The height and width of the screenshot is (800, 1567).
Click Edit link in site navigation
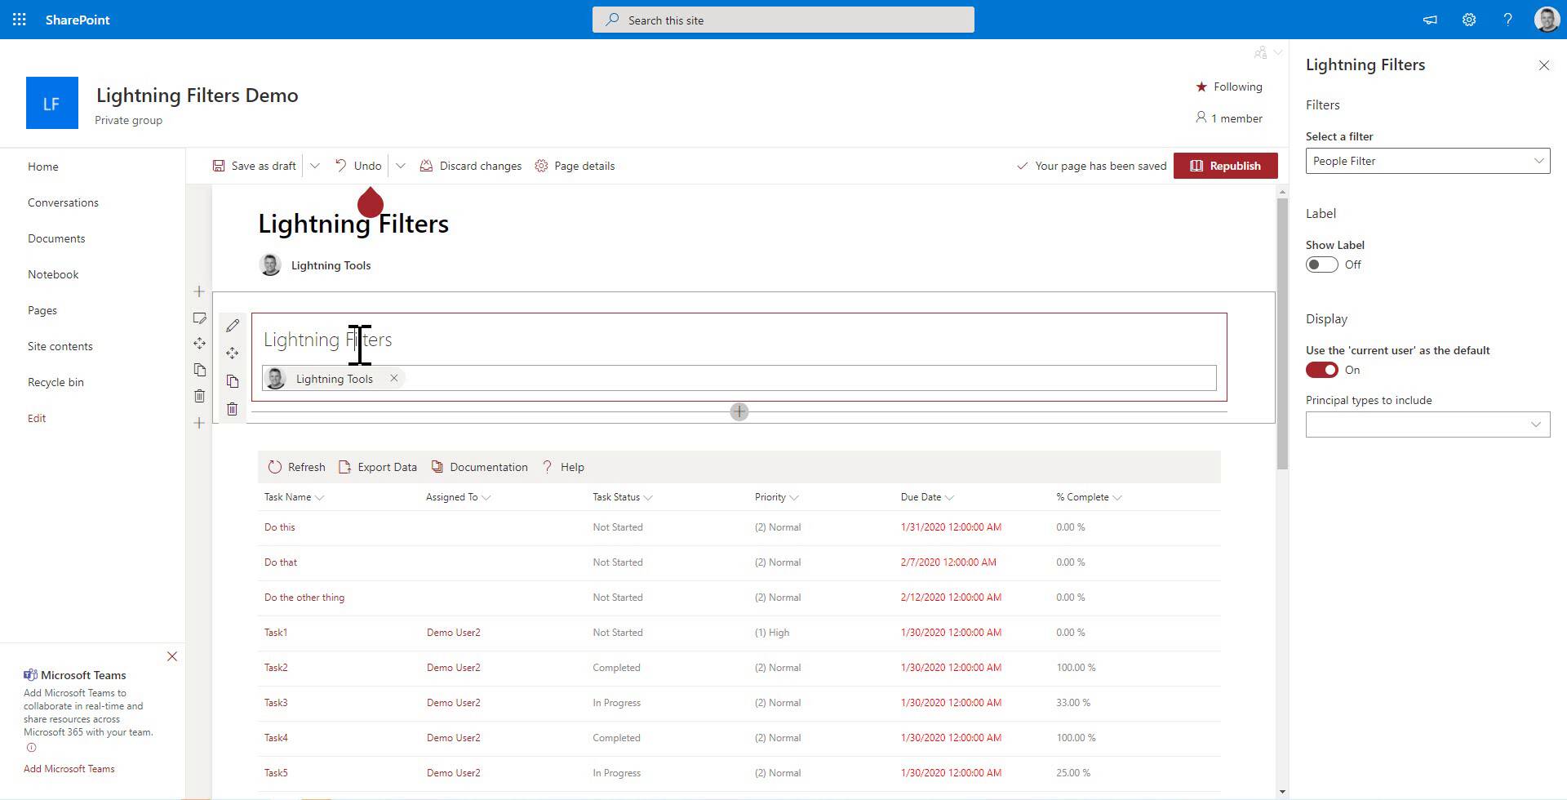pyautogui.click(x=37, y=418)
